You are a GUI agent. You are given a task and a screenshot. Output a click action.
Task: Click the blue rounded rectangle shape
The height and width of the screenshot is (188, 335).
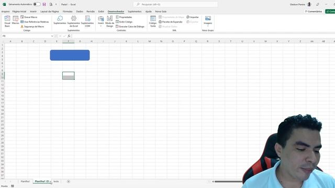tap(70, 55)
